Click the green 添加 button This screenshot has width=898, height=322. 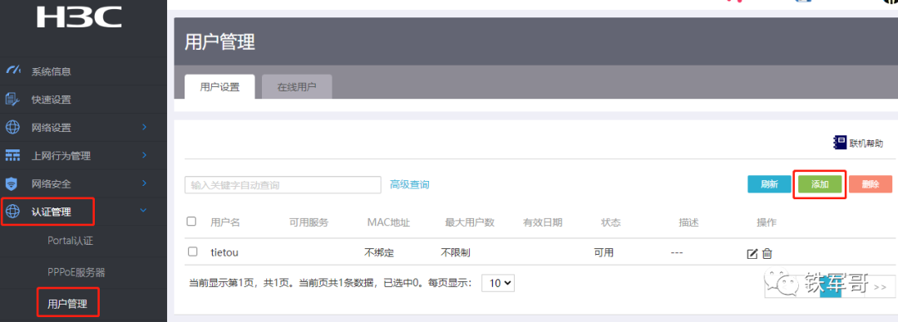click(820, 184)
